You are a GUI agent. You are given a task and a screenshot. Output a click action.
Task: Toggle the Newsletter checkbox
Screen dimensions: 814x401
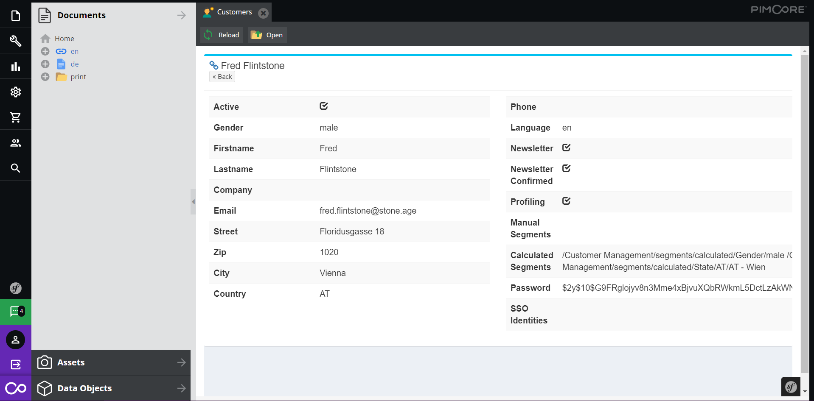point(566,148)
